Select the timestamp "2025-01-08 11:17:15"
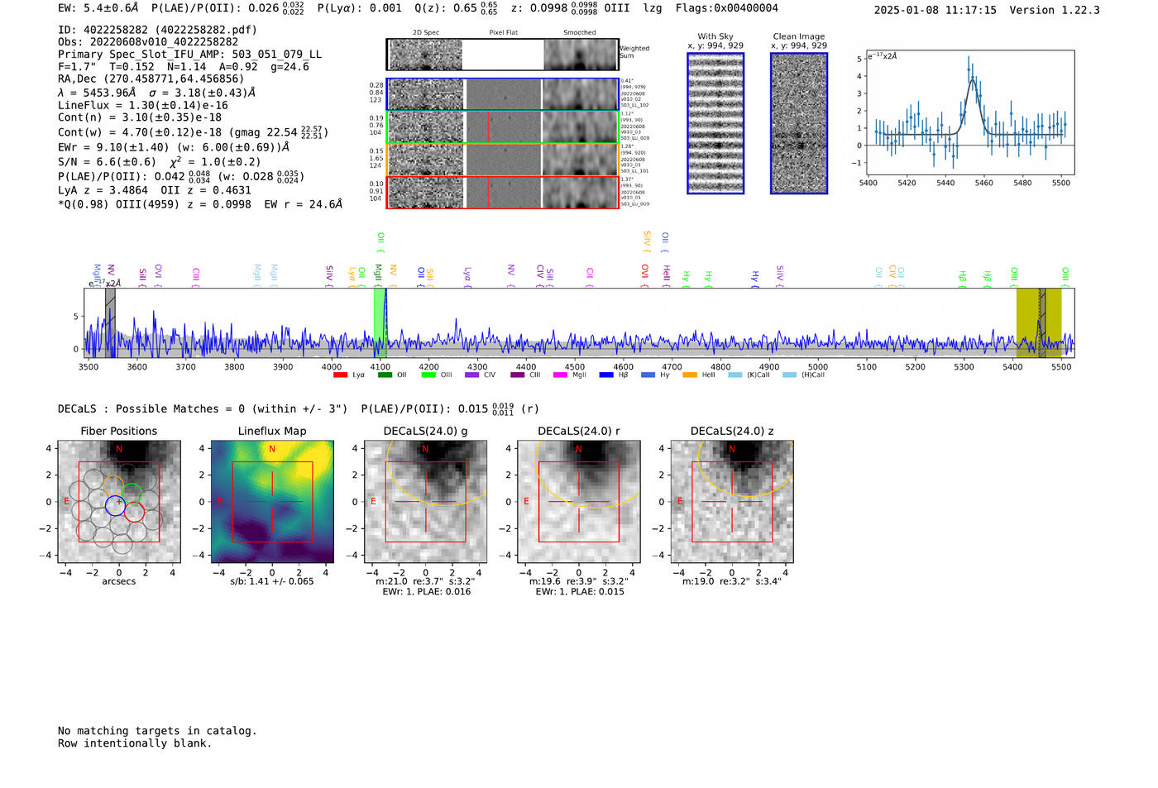 [935, 10]
